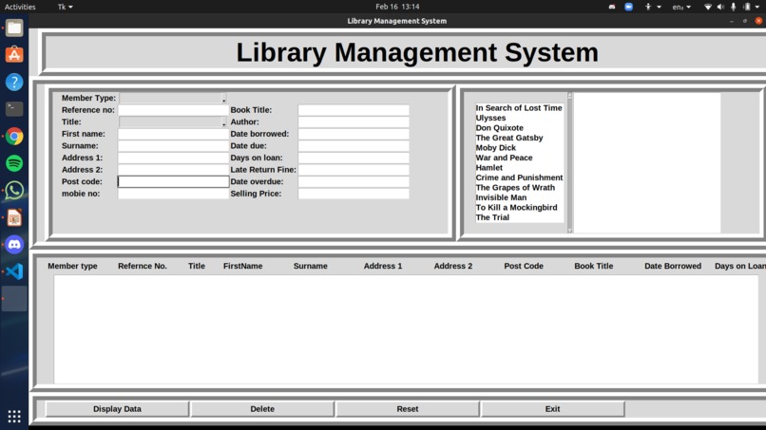This screenshot has width=766, height=430.
Task: Select 'Crime and Punishment' in the list
Action: tap(519, 178)
